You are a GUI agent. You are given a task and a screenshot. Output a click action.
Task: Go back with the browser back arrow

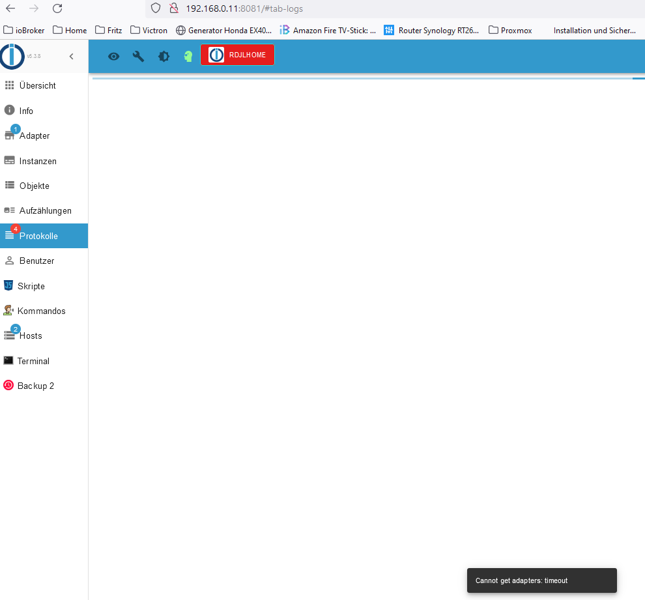click(10, 8)
